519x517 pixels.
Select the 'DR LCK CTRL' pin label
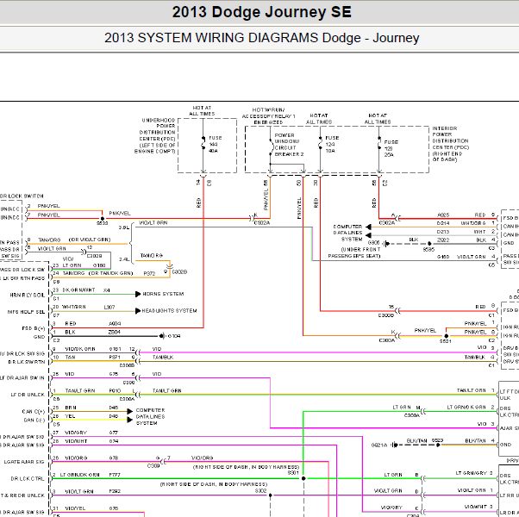[x=28, y=478]
